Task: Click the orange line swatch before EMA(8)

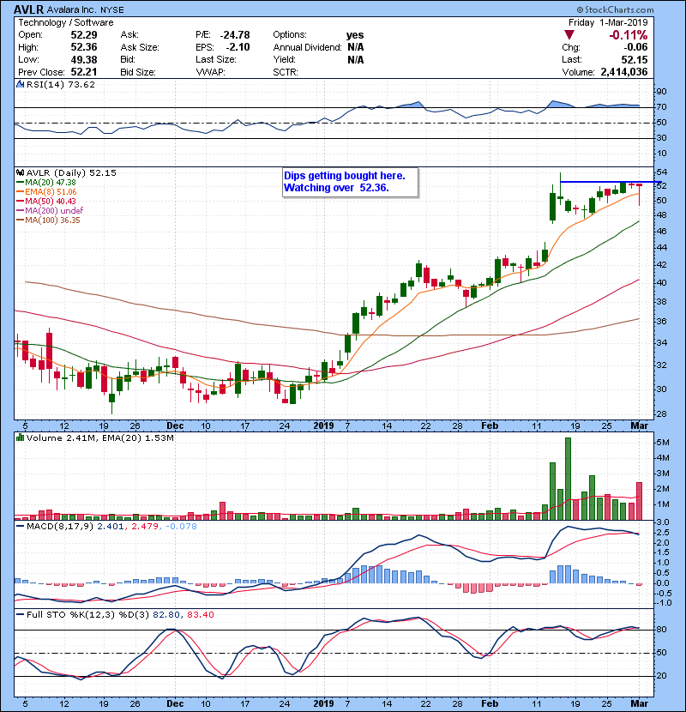Action: click(x=21, y=191)
